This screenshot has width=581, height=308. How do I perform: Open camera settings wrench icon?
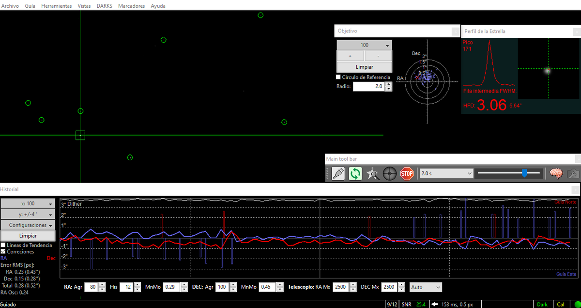pyautogui.click(x=573, y=173)
